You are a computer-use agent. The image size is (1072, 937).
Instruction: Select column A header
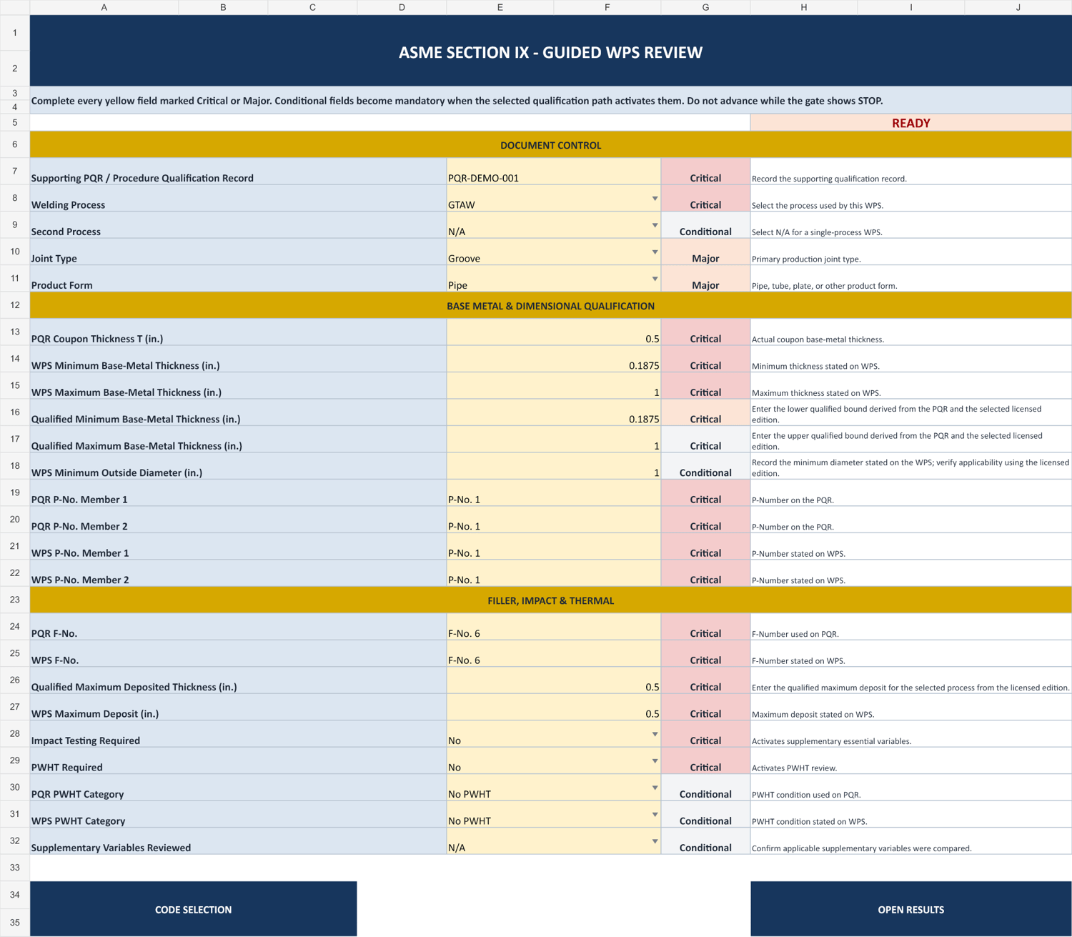pos(104,7)
